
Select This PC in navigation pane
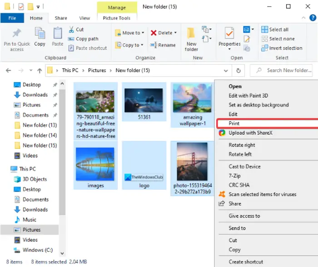[23, 168]
